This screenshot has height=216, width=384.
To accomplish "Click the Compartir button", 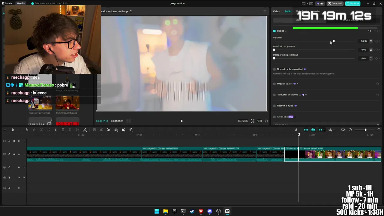I will (x=335, y=4).
